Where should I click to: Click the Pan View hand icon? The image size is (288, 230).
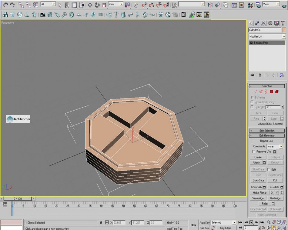274,228
